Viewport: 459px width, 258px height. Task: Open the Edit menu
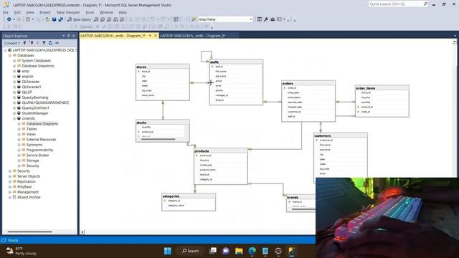tap(17, 12)
